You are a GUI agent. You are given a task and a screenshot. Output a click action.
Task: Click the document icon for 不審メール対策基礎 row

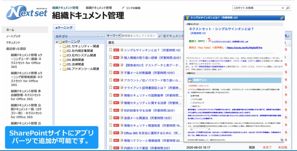(111, 72)
